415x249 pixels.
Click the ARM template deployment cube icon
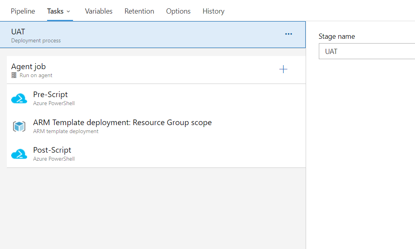pos(19,126)
